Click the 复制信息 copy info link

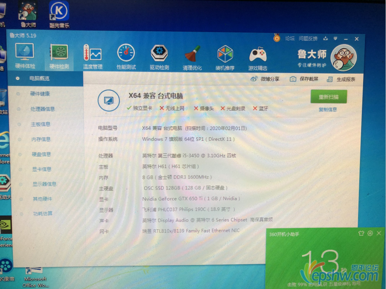tap(328, 109)
